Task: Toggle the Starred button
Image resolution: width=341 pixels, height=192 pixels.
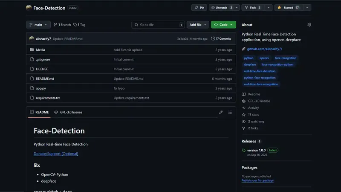Action: 289,8
